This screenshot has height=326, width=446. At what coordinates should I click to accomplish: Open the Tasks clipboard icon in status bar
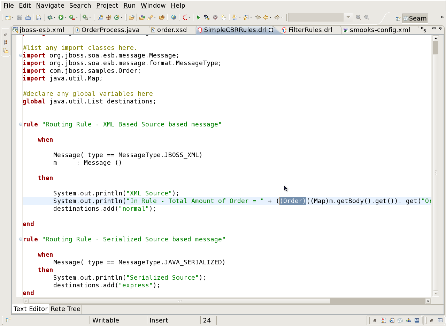pyautogui.click(x=392, y=320)
